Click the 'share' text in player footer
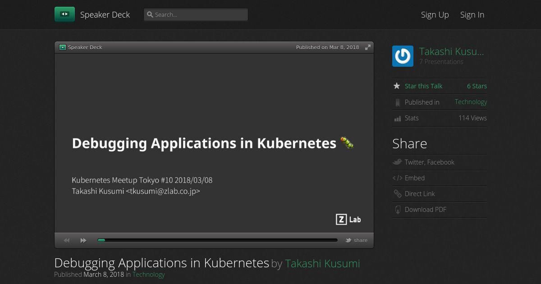The height and width of the screenshot is (284, 541). (x=361, y=240)
